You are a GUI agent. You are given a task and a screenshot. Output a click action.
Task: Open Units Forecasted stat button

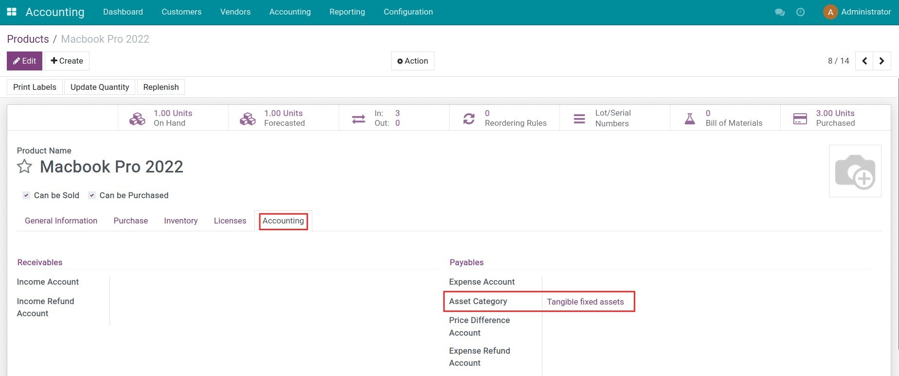284,118
